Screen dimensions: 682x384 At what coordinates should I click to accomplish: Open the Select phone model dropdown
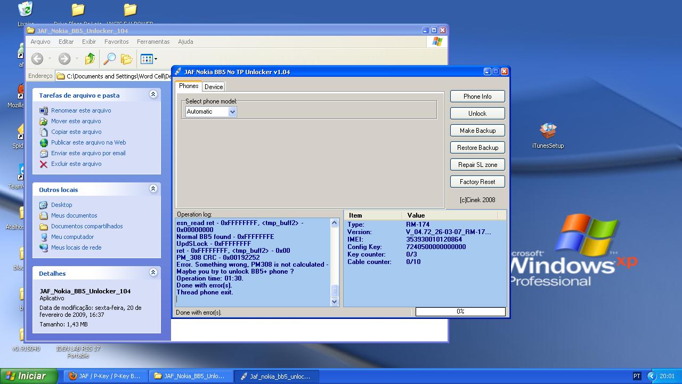tap(232, 111)
